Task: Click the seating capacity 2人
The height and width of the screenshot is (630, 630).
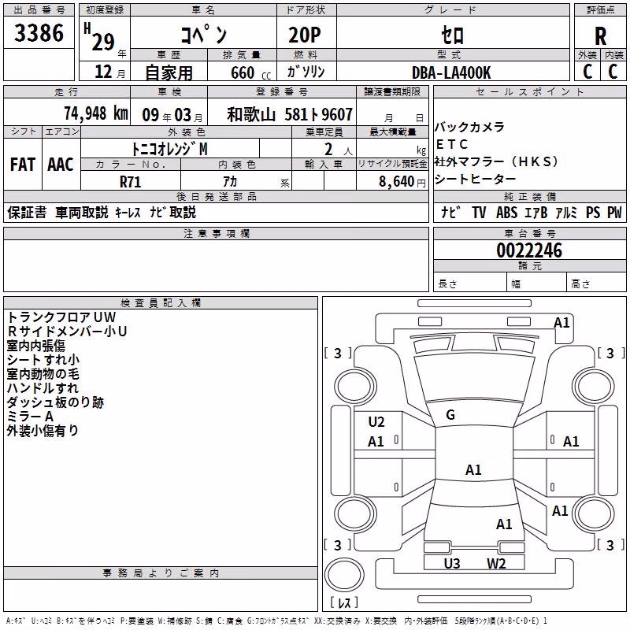Action: pos(338,150)
